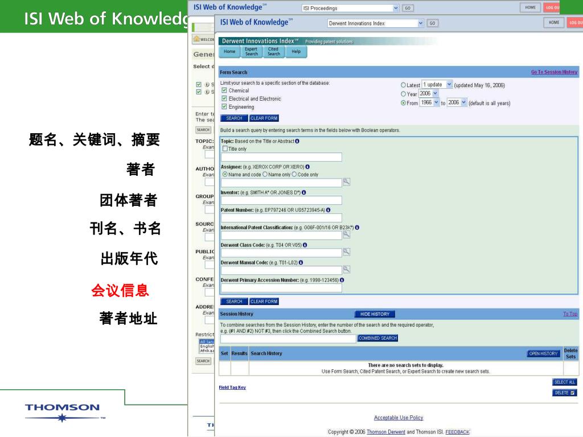
Task: Click top CLEAR FORM button
Action: (x=264, y=118)
